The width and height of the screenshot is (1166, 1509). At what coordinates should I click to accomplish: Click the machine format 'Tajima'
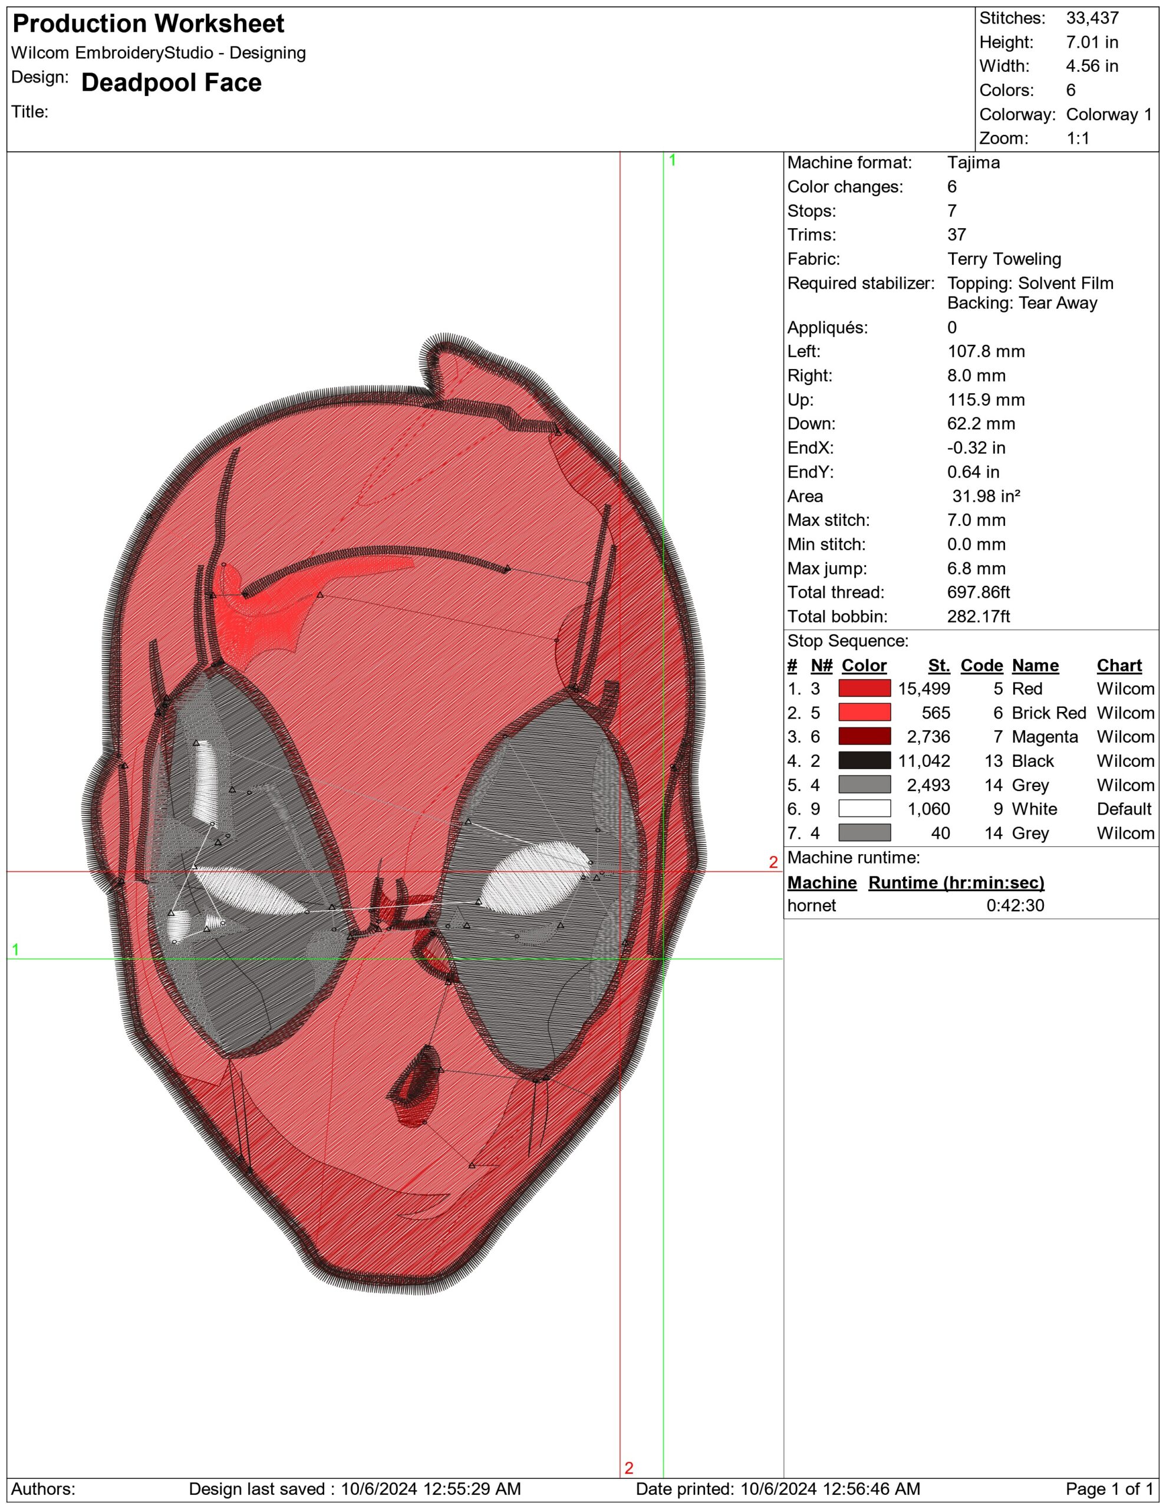click(973, 163)
